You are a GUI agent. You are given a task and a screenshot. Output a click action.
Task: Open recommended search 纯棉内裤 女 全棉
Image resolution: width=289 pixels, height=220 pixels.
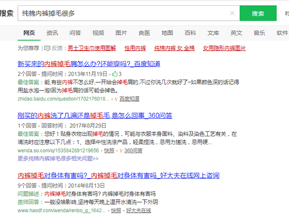tap(174, 48)
